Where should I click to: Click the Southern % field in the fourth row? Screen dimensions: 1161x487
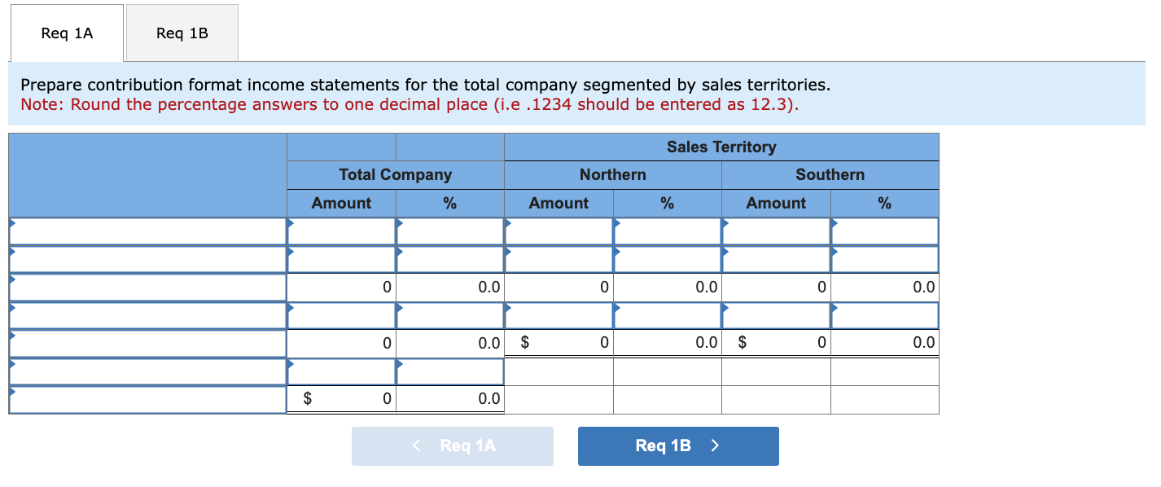885,314
